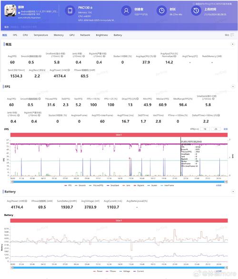
Task: Click the duration clock icon
Action: pos(161,11)
